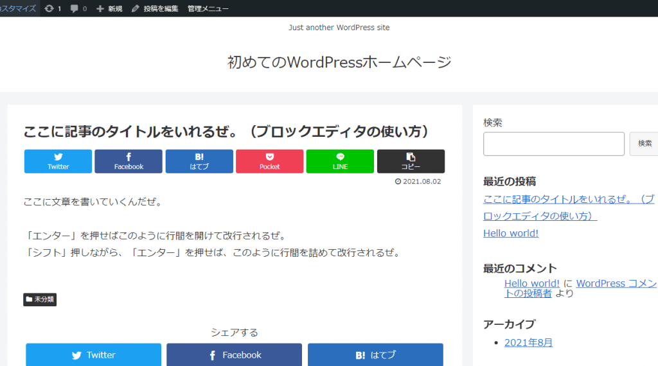This screenshot has height=366, width=658.
Task: Click the post date 2021.08.02
Action: 418,182
